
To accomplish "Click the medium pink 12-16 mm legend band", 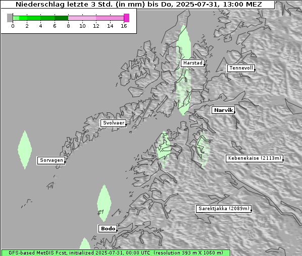I will [x=110, y=18].
